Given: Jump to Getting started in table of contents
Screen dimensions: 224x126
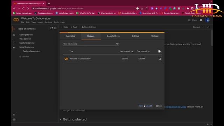Looking at the screenshot, I should click(26, 35).
